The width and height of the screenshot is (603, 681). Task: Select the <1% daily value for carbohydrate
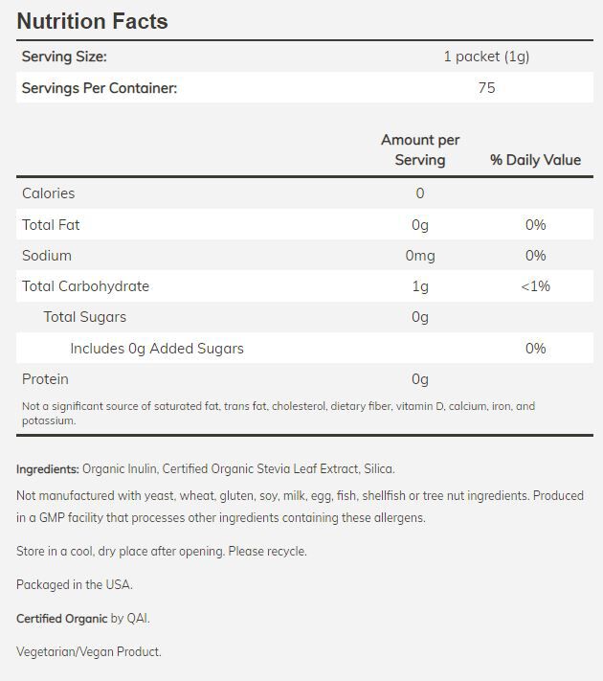tap(535, 286)
